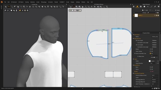Click the Particle Distance value field
Image resolution: width=161 pixels, height=90 pixels.
[x=155, y=75]
